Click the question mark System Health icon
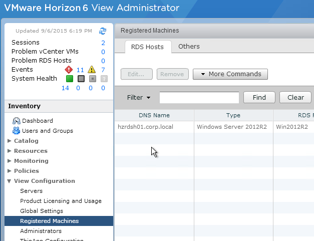Screen dimensions: 314x241 coord(104,79)
